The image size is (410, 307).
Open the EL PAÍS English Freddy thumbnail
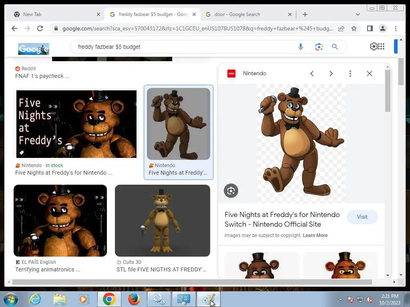pyautogui.click(x=60, y=221)
